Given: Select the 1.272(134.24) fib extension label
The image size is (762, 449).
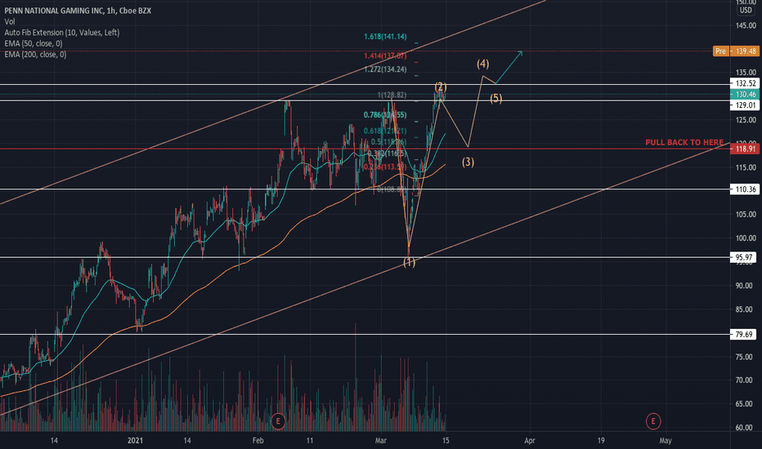Looking at the screenshot, I should pos(385,69).
